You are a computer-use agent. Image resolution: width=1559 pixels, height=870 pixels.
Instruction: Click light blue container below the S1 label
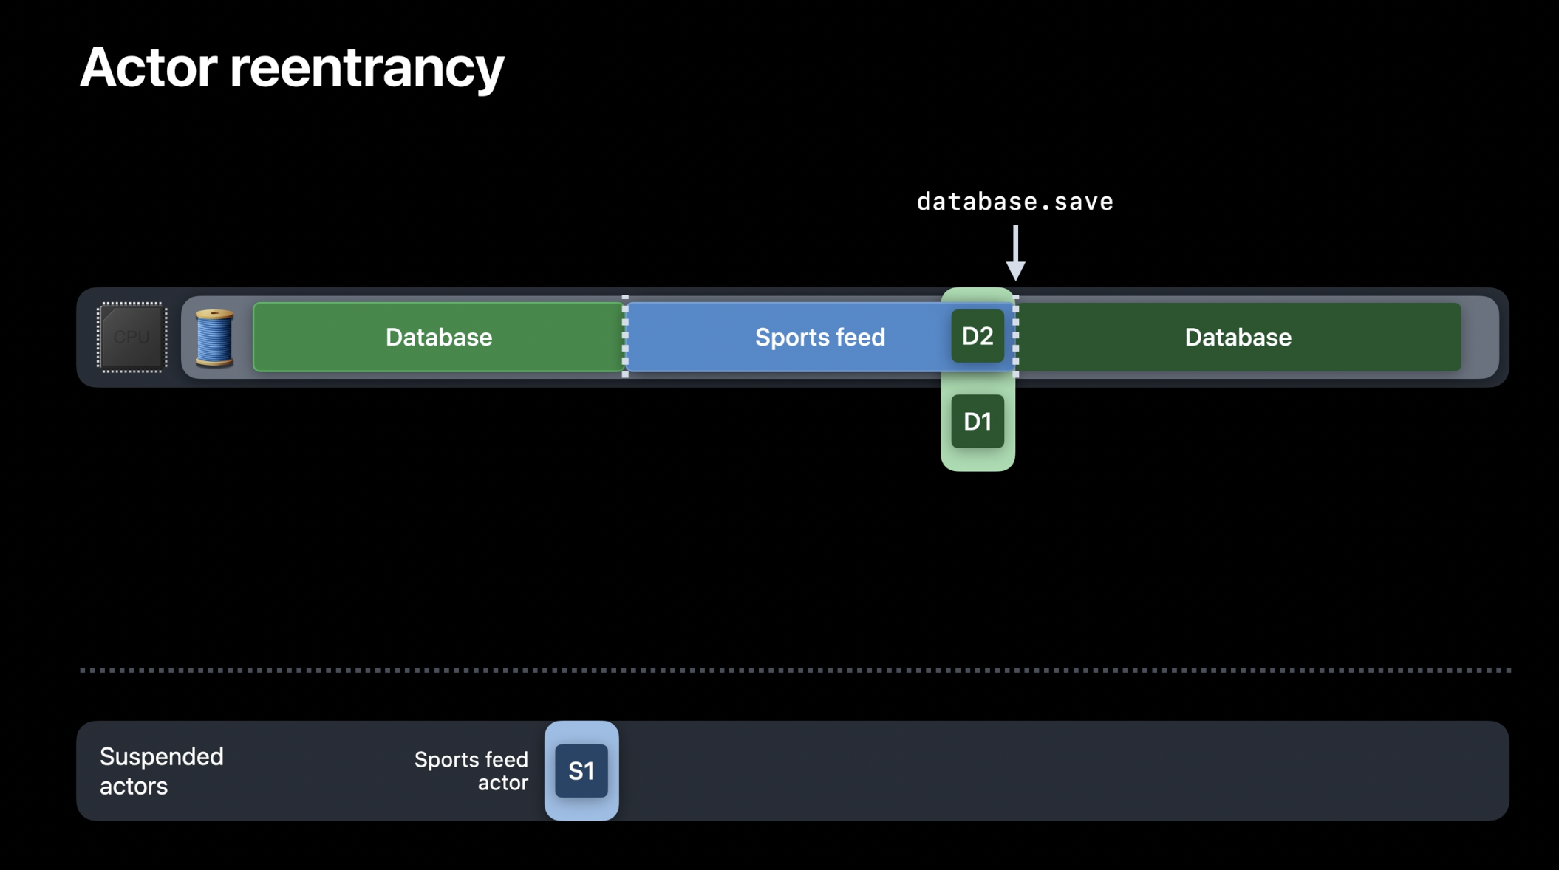click(x=581, y=809)
